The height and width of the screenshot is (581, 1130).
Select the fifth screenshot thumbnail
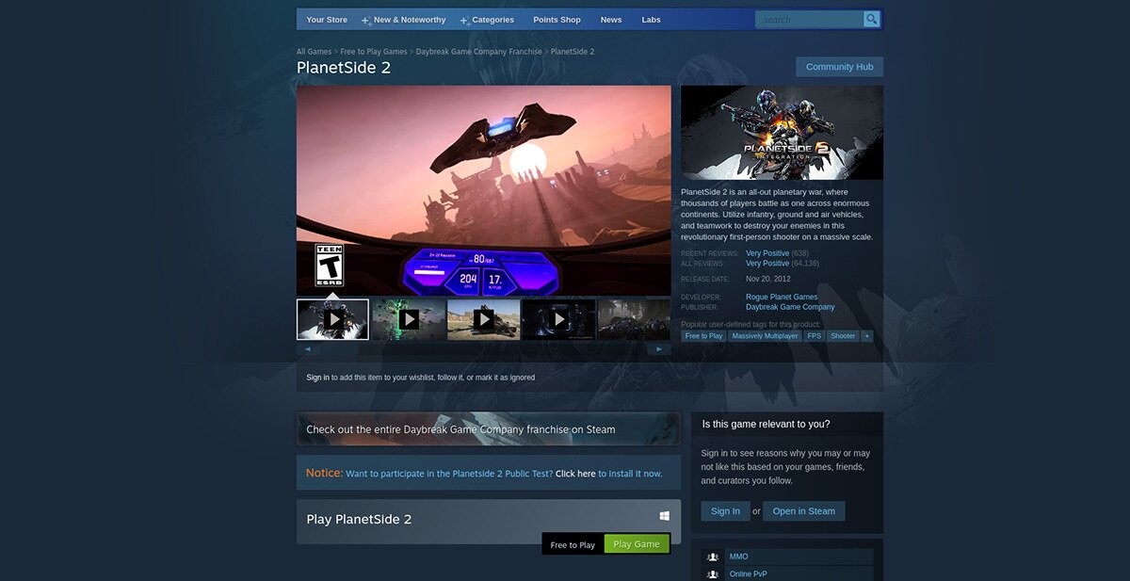point(634,319)
